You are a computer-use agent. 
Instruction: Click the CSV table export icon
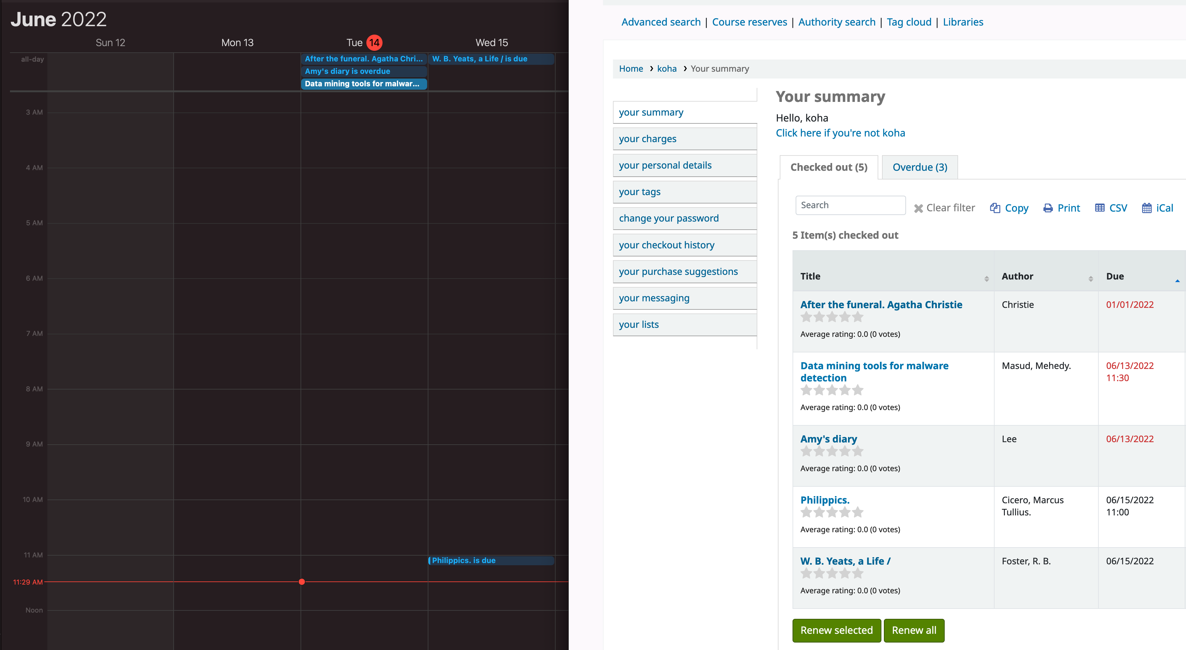pos(1099,208)
